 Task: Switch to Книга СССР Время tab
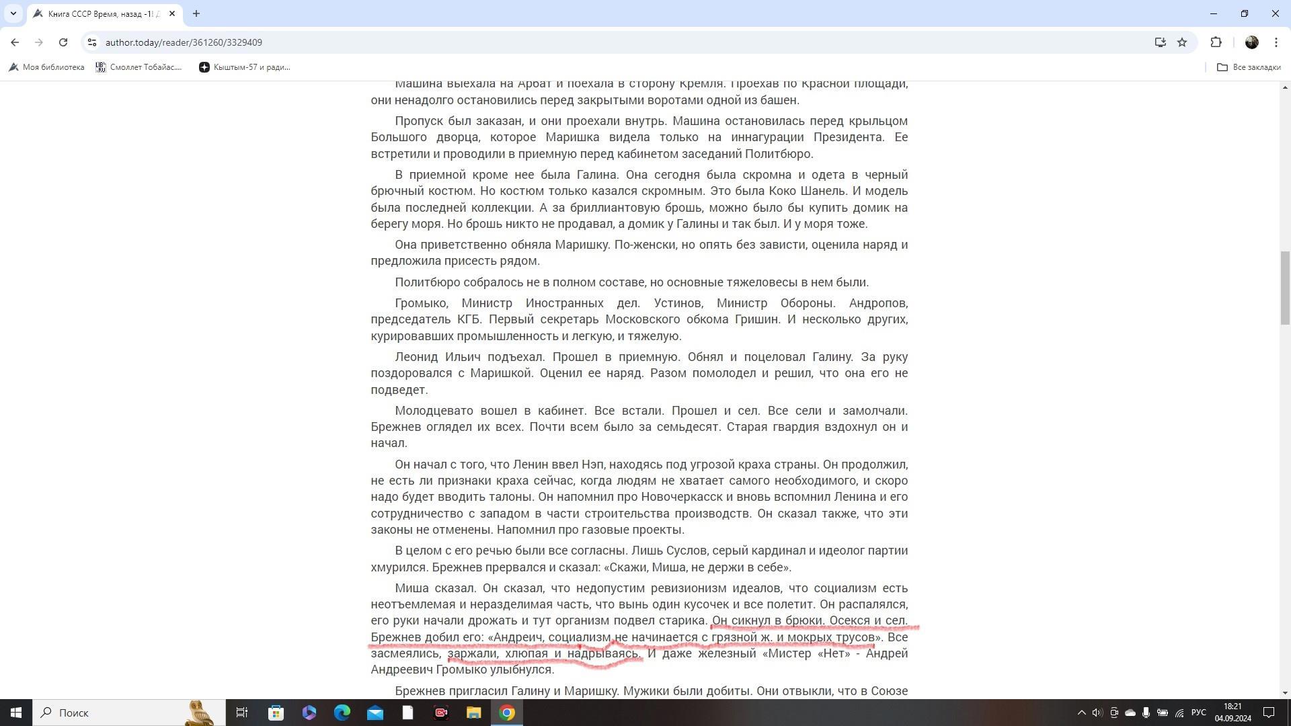(x=101, y=13)
